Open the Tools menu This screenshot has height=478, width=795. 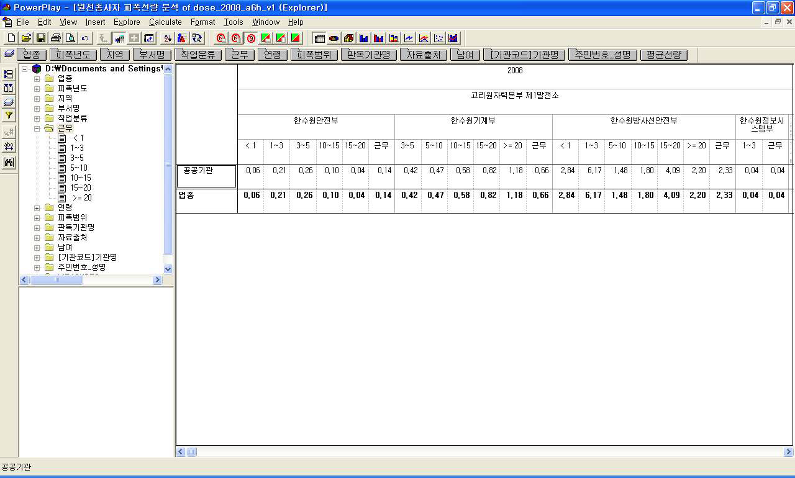(234, 22)
